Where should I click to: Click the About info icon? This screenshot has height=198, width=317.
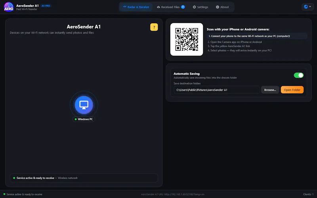(x=217, y=7)
